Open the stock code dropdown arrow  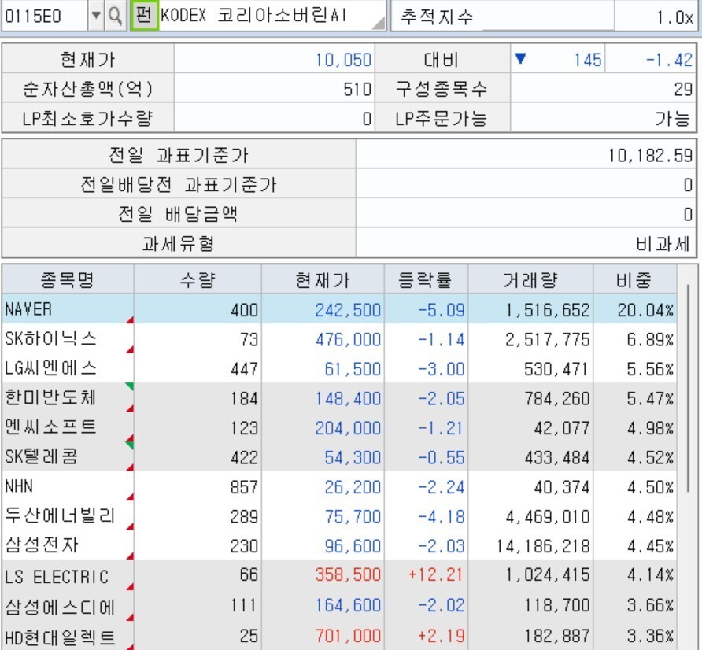pos(96,15)
